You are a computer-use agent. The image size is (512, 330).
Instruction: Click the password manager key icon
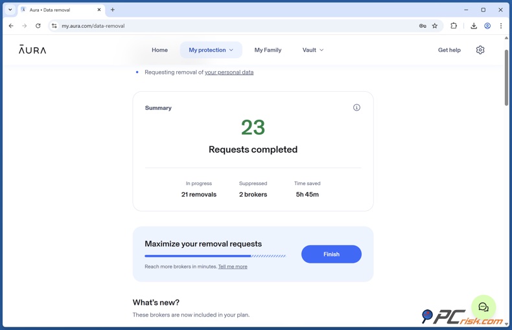point(423,26)
